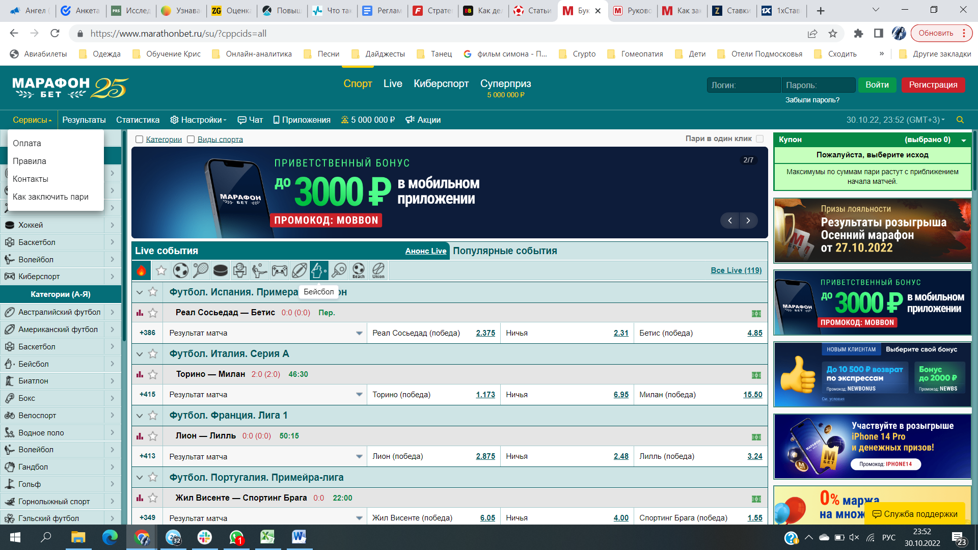978x550 pixels.
Task: Tick the Категории checkbox
Action: (139, 140)
